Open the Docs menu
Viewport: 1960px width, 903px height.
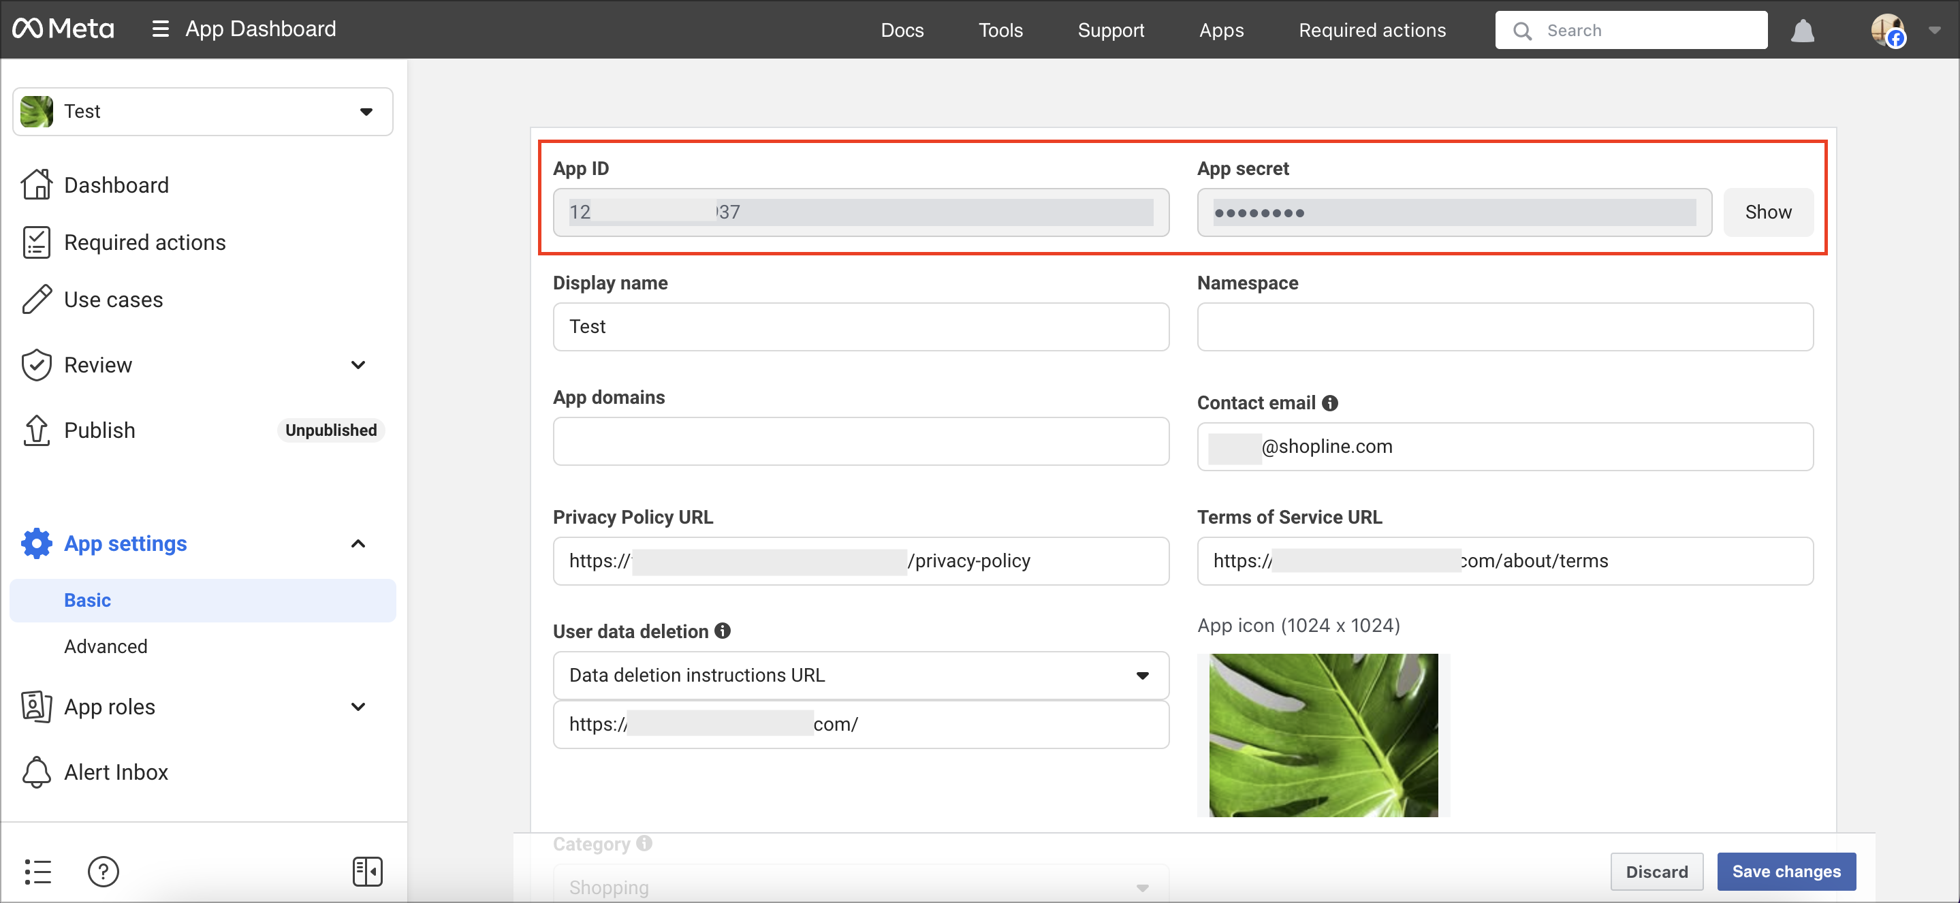[902, 31]
